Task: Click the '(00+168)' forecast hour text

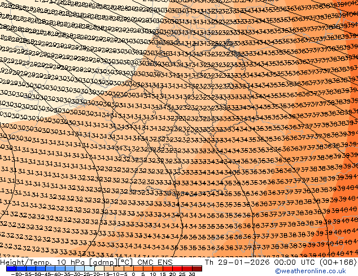Action: [x=339, y=262]
